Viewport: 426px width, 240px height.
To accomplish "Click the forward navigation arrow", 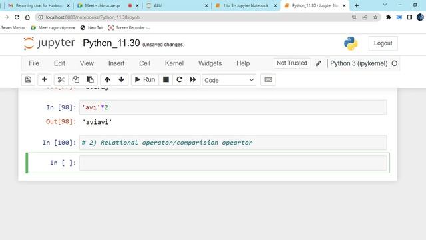I will tap(6, 17).
